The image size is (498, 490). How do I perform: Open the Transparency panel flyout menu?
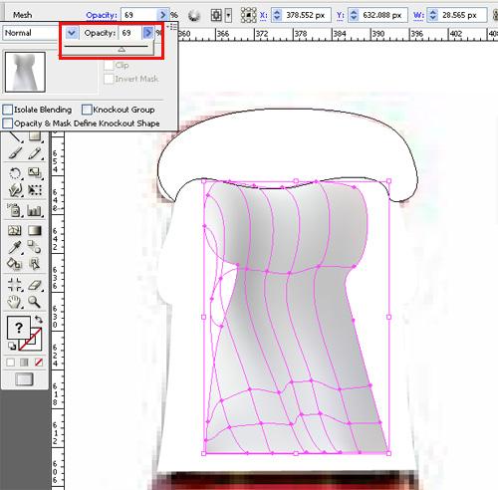tap(172, 27)
